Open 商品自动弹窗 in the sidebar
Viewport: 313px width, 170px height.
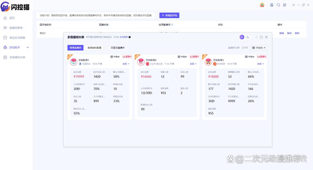point(17,38)
